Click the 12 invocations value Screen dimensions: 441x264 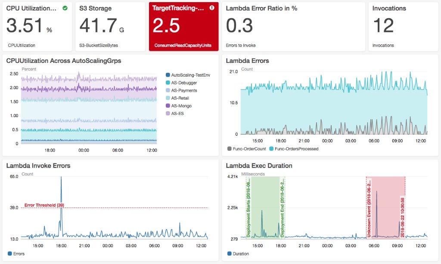[x=383, y=25]
